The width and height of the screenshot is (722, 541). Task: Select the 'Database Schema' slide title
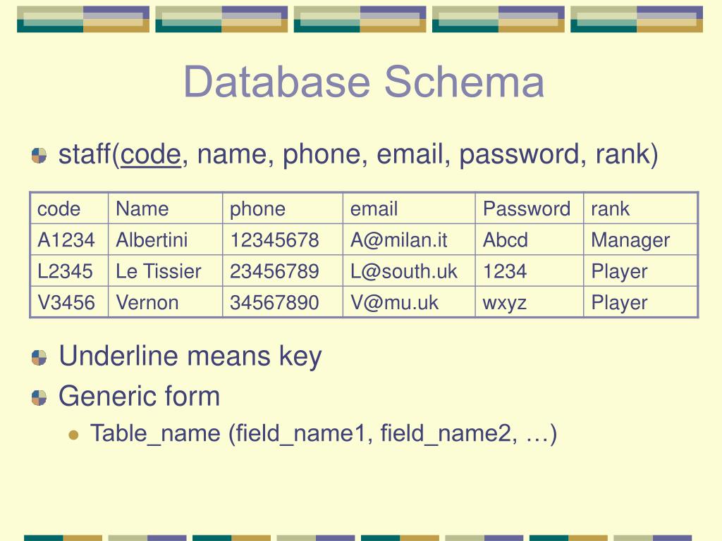tap(364, 82)
